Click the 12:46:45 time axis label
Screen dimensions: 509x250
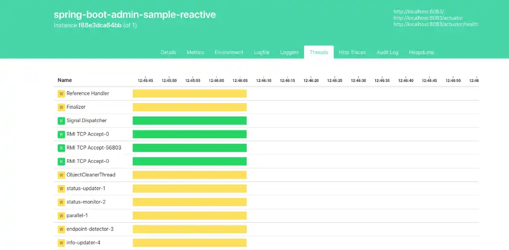tap(430, 81)
